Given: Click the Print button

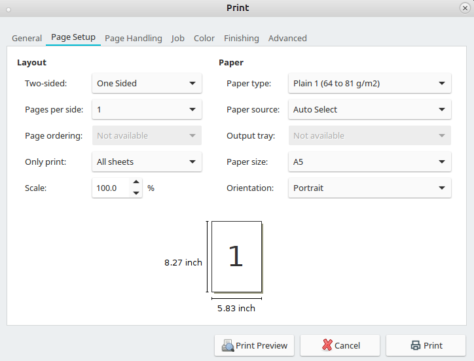Looking at the screenshot, I should point(426,345).
